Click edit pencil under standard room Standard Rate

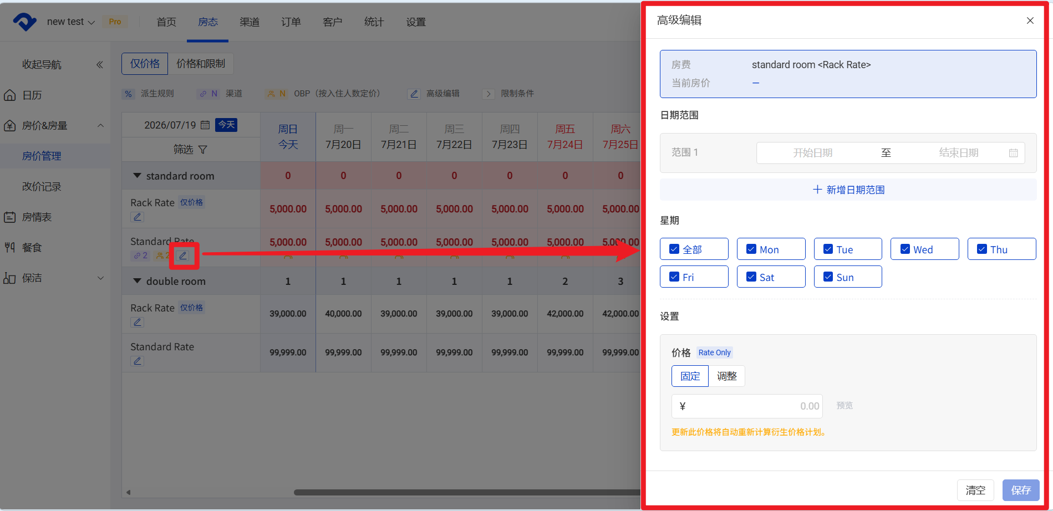[182, 256]
